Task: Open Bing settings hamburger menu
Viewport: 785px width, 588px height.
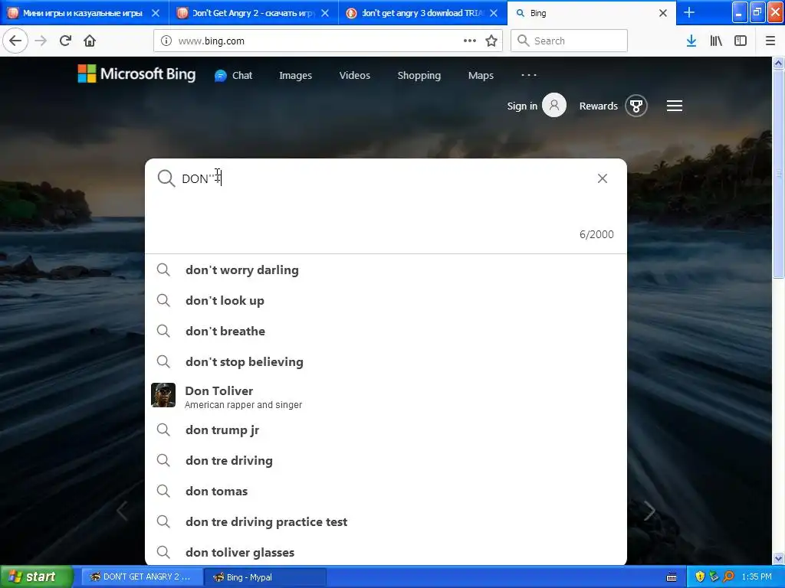Action: pyautogui.click(x=675, y=106)
